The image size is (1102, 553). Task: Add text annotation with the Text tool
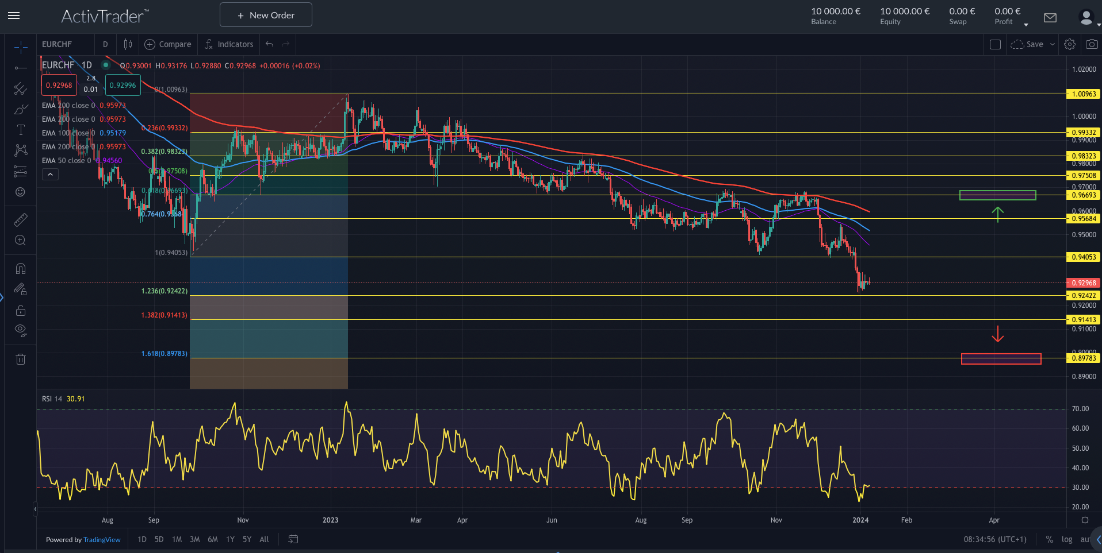click(21, 130)
